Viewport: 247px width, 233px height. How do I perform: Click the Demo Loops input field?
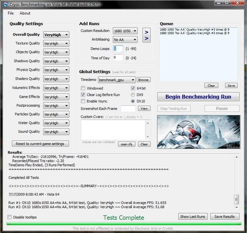pyautogui.click(x=118, y=49)
